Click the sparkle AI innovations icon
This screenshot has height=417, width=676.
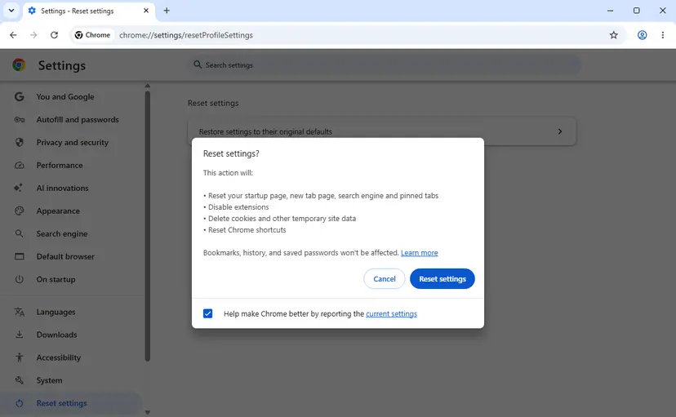(x=19, y=188)
